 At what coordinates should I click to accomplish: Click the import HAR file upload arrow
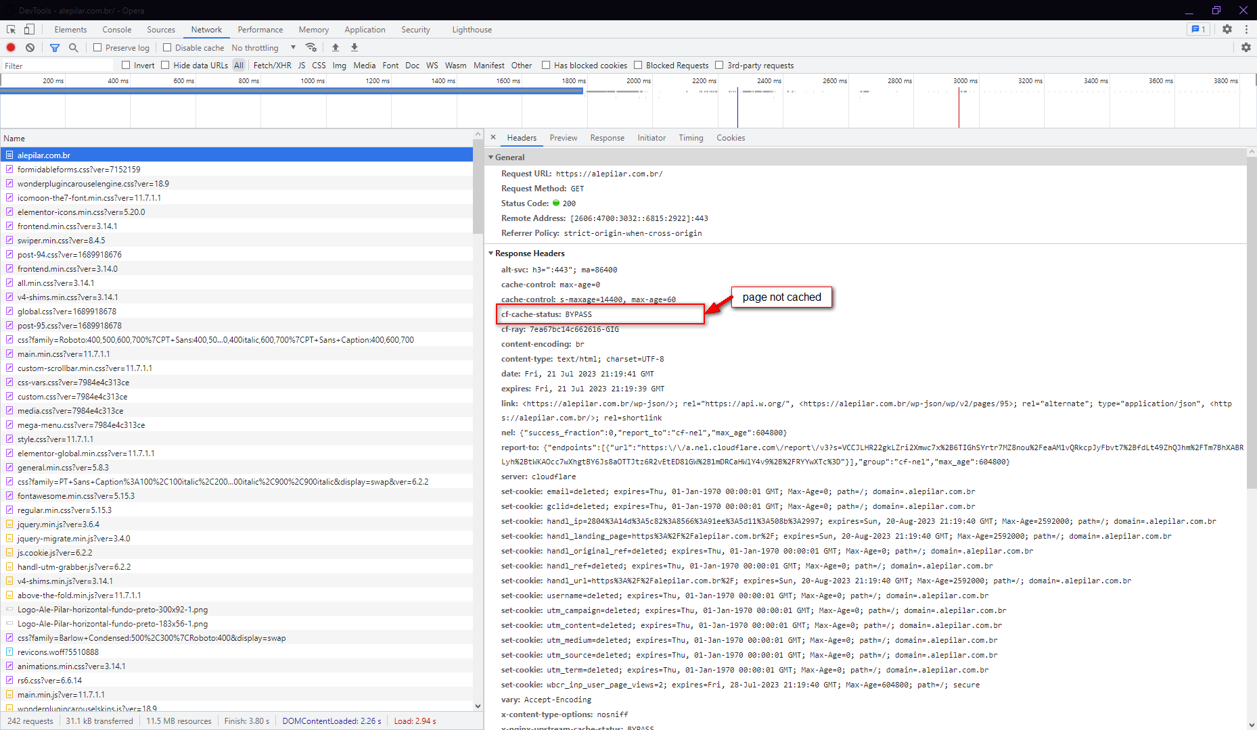335,47
